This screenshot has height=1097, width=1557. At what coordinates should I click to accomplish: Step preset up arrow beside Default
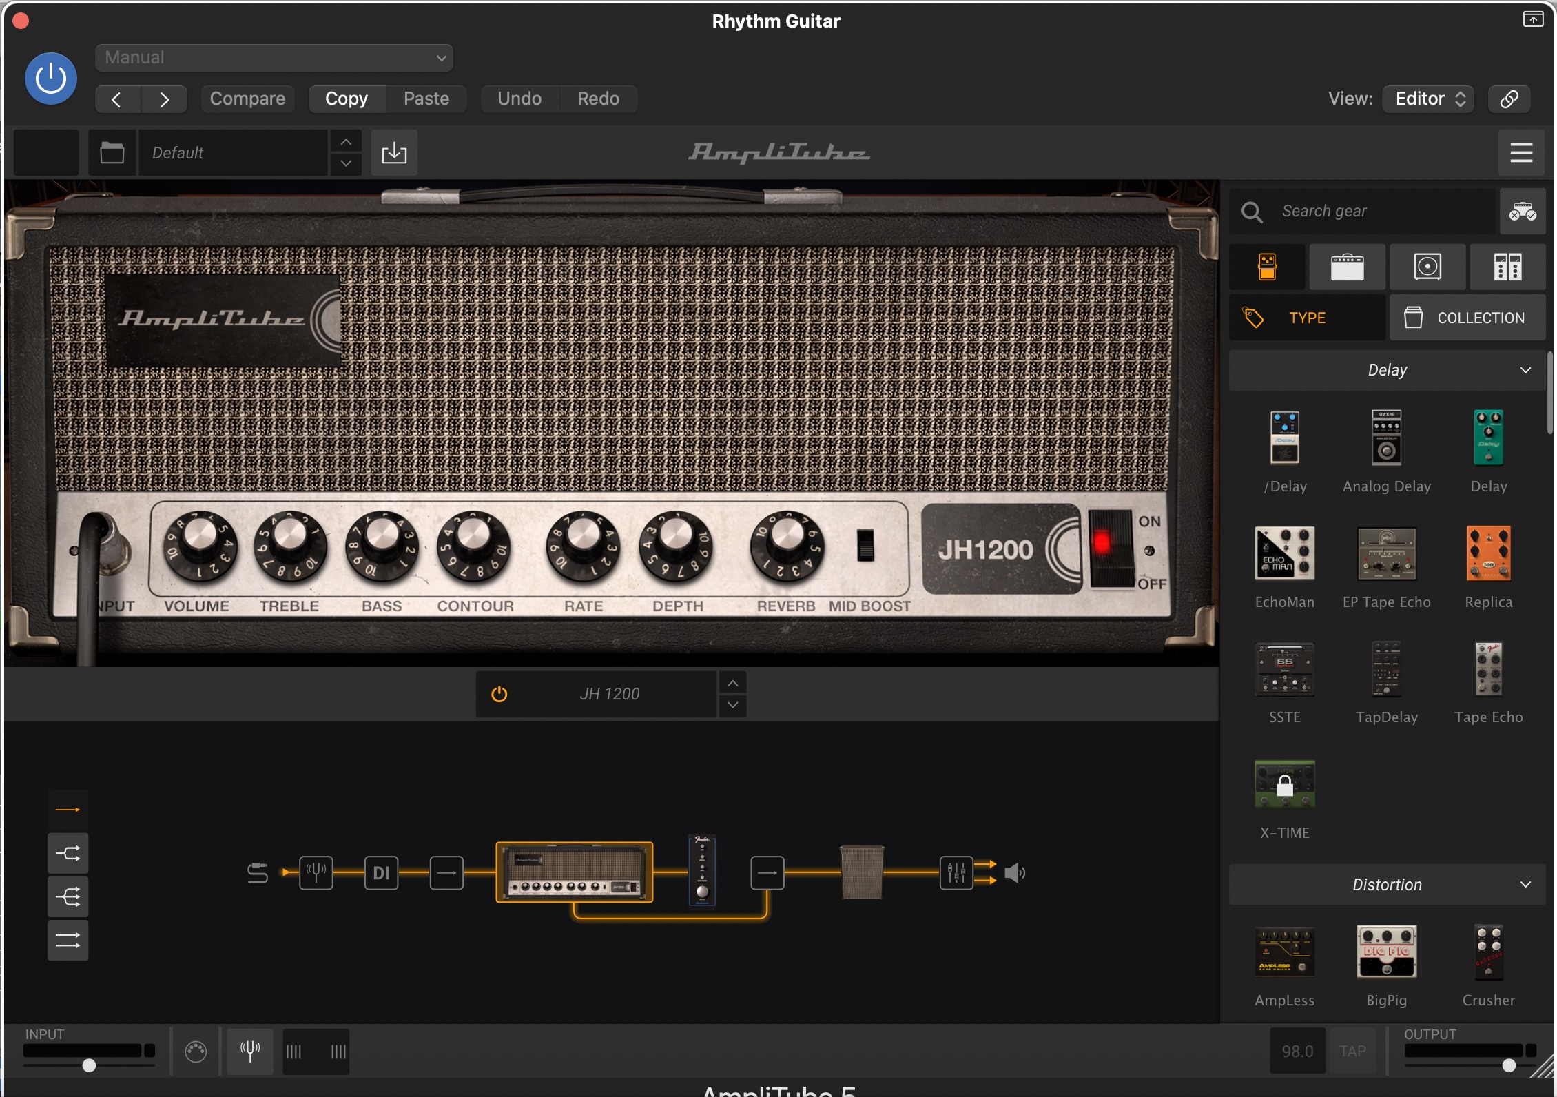coord(346,142)
